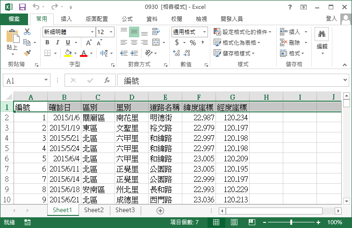The height and width of the screenshot is (228, 352).
Task: Click 登入 to sign in
Action: [x=331, y=19]
